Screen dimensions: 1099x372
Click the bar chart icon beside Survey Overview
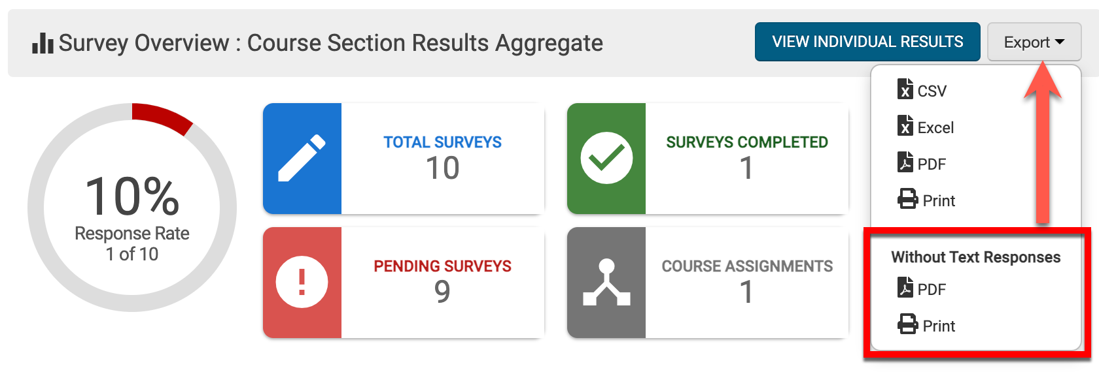point(43,43)
